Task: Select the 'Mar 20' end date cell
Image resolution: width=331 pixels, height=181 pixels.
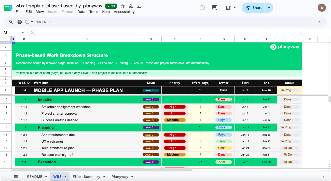Action: click(x=266, y=90)
